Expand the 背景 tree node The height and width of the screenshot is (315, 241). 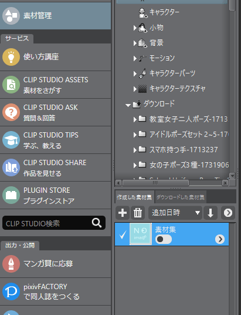pyautogui.click(x=135, y=43)
